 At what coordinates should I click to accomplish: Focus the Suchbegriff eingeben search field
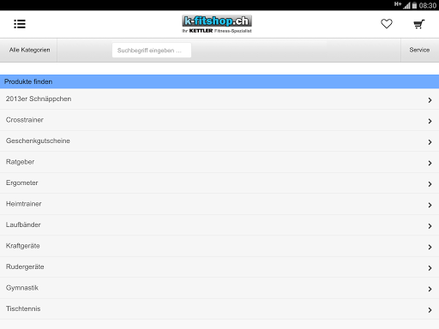coord(152,51)
